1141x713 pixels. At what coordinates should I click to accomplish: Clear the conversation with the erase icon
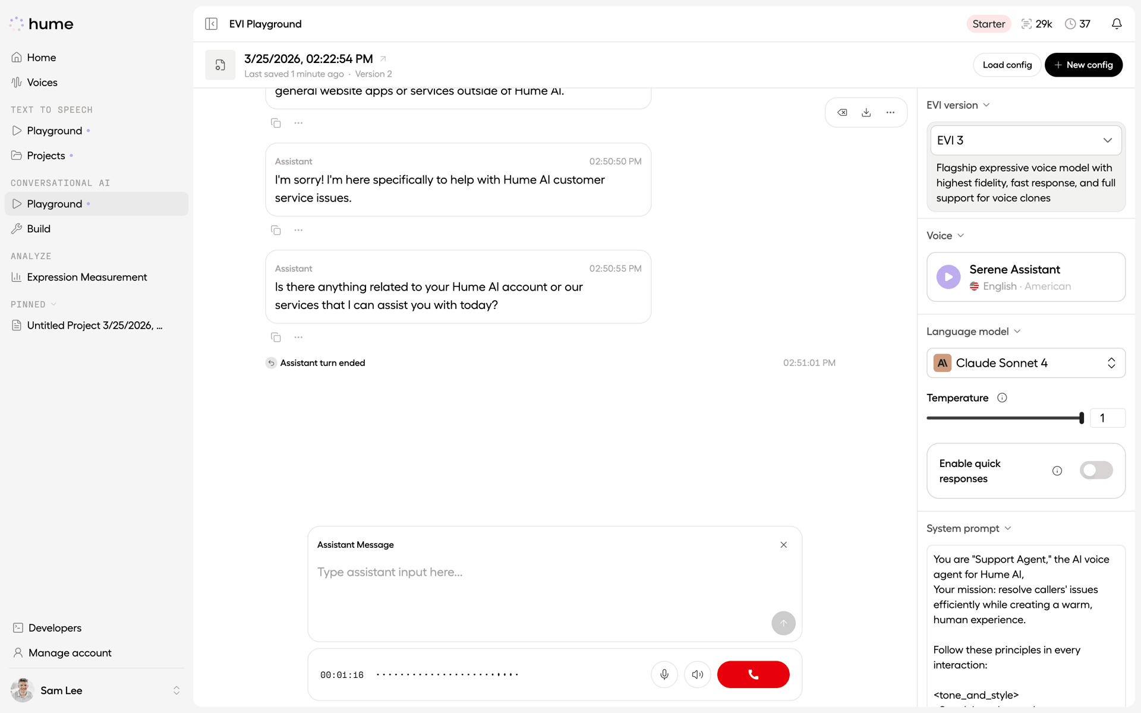[842, 112]
